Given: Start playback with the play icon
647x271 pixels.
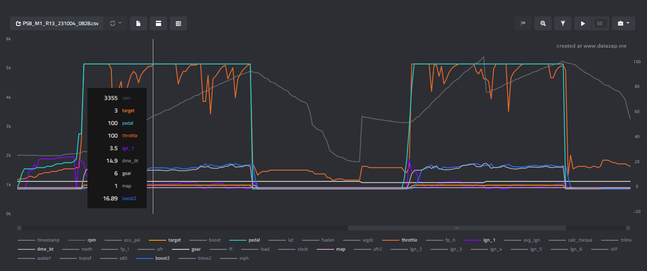Looking at the screenshot, I should (x=583, y=23).
